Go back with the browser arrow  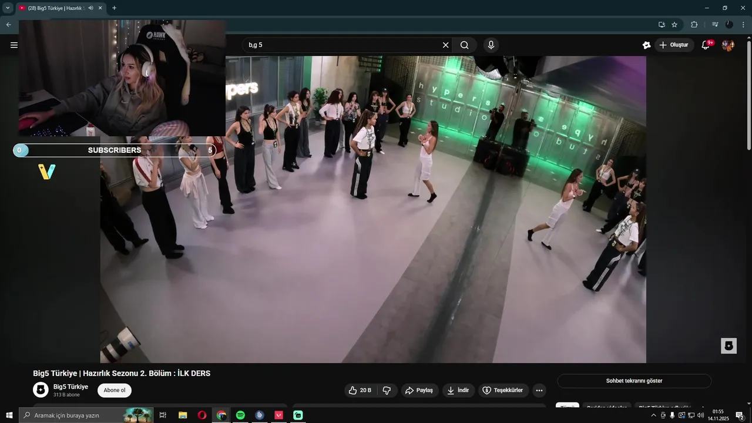(x=8, y=25)
